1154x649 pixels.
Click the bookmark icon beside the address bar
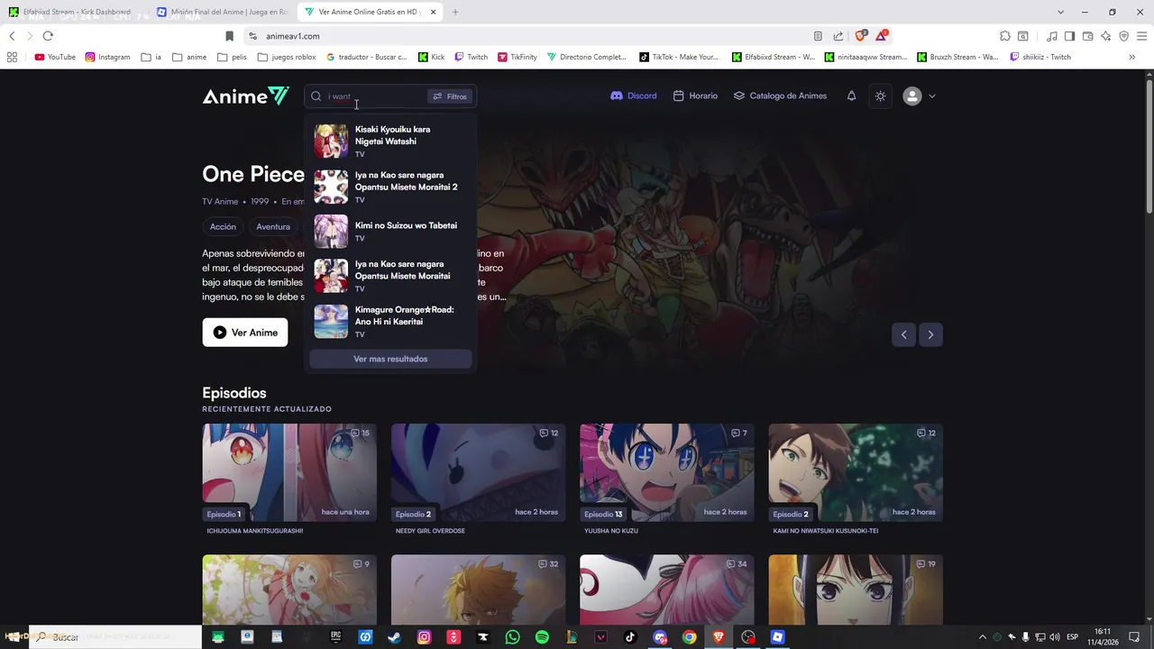[x=229, y=36]
